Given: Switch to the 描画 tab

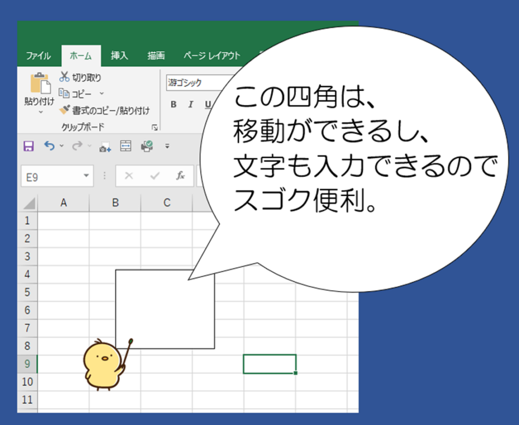Looking at the screenshot, I should click(x=156, y=56).
